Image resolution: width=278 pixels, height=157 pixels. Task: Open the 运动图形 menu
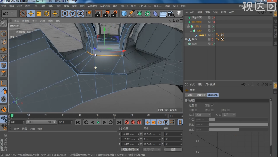pyautogui.click(x=105, y=6)
